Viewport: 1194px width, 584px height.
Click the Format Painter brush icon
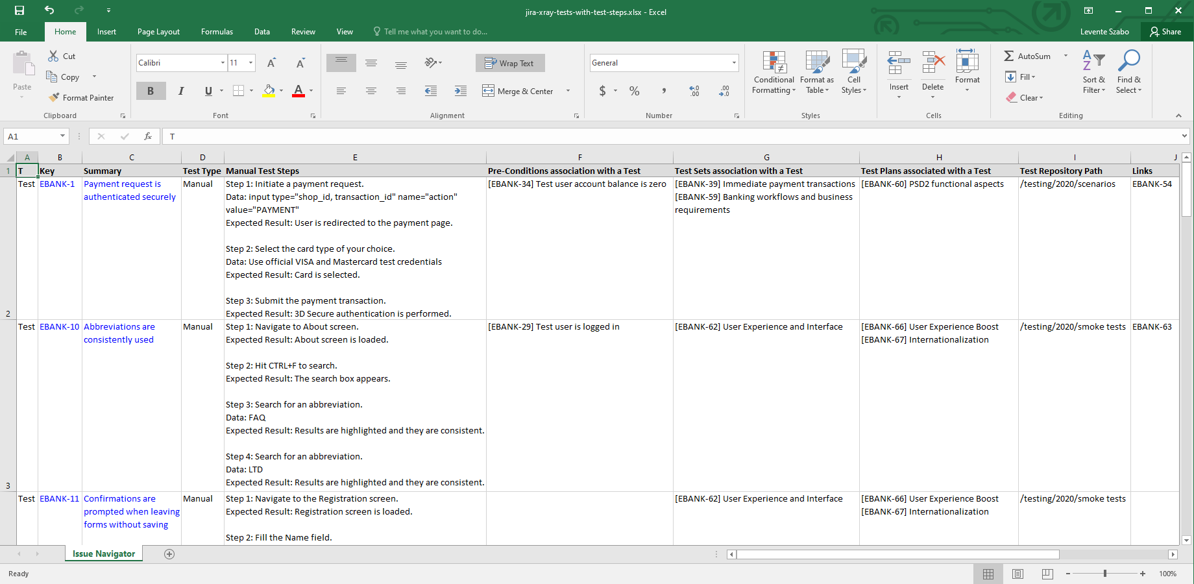(54, 97)
